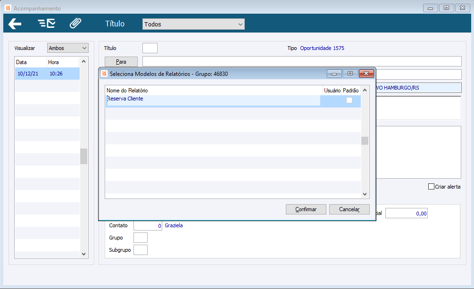
Task: Close the Seleciona Modelos de Relatórios dialog
Action: 366,74
